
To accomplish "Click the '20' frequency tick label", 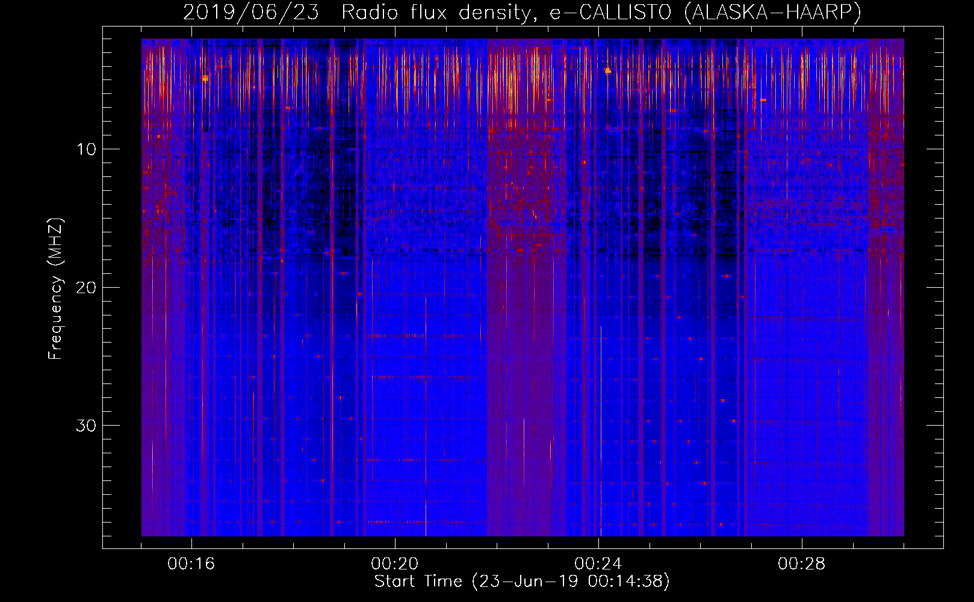I will (87, 287).
